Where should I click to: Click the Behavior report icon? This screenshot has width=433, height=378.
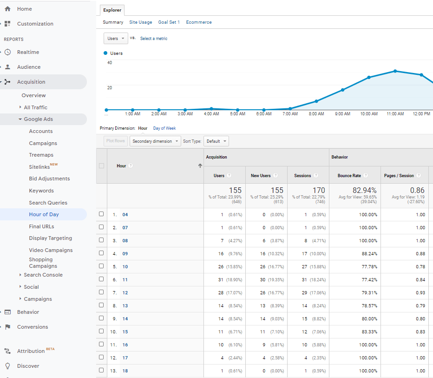tap(7, 312)
